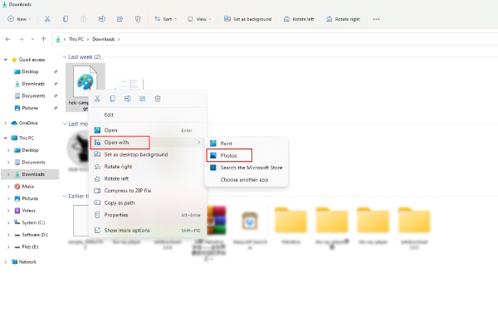Choose Copy as path

(x=148, y=202)
